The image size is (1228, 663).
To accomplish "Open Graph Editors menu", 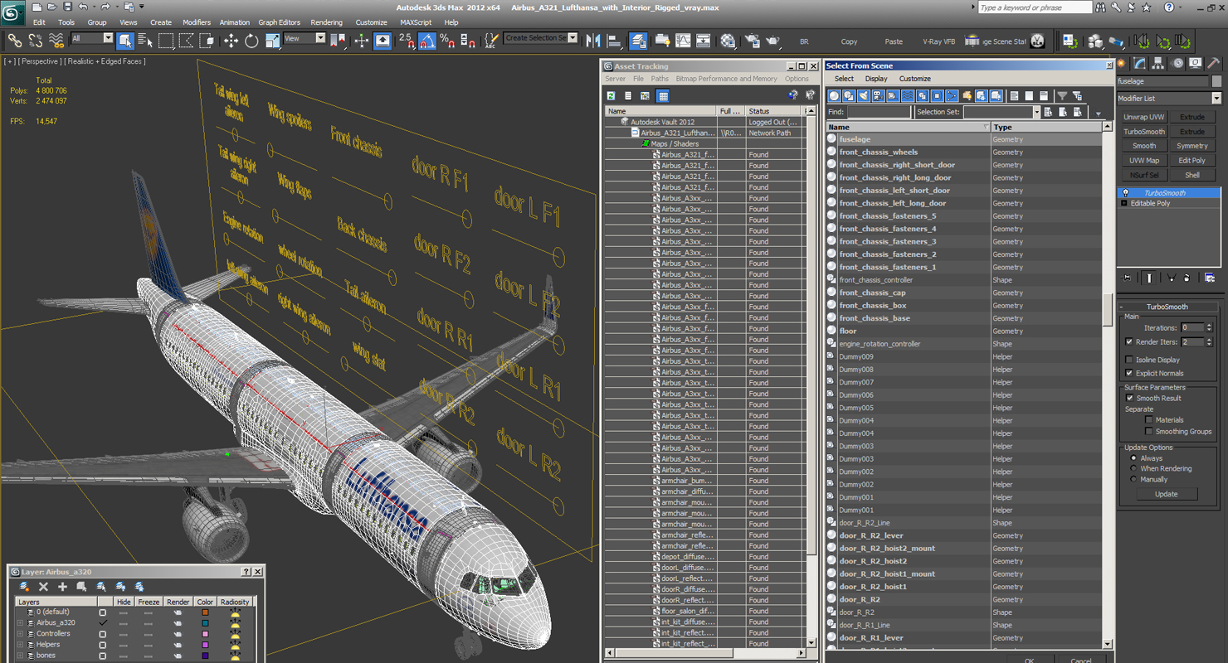I will pyautogui.click(x=279, y=22).
